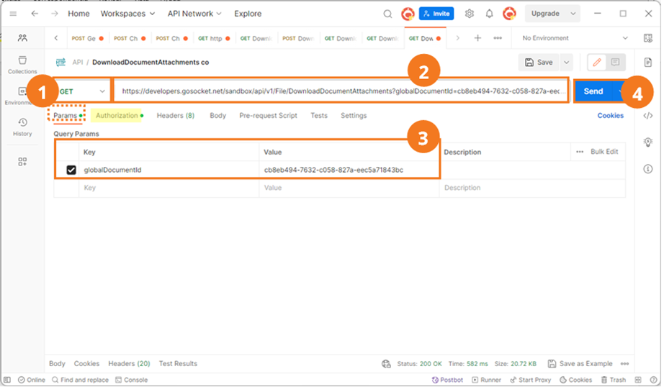Open the documentation icon beside Save
This screenshot has height=387, width=664.
point(648,62)
